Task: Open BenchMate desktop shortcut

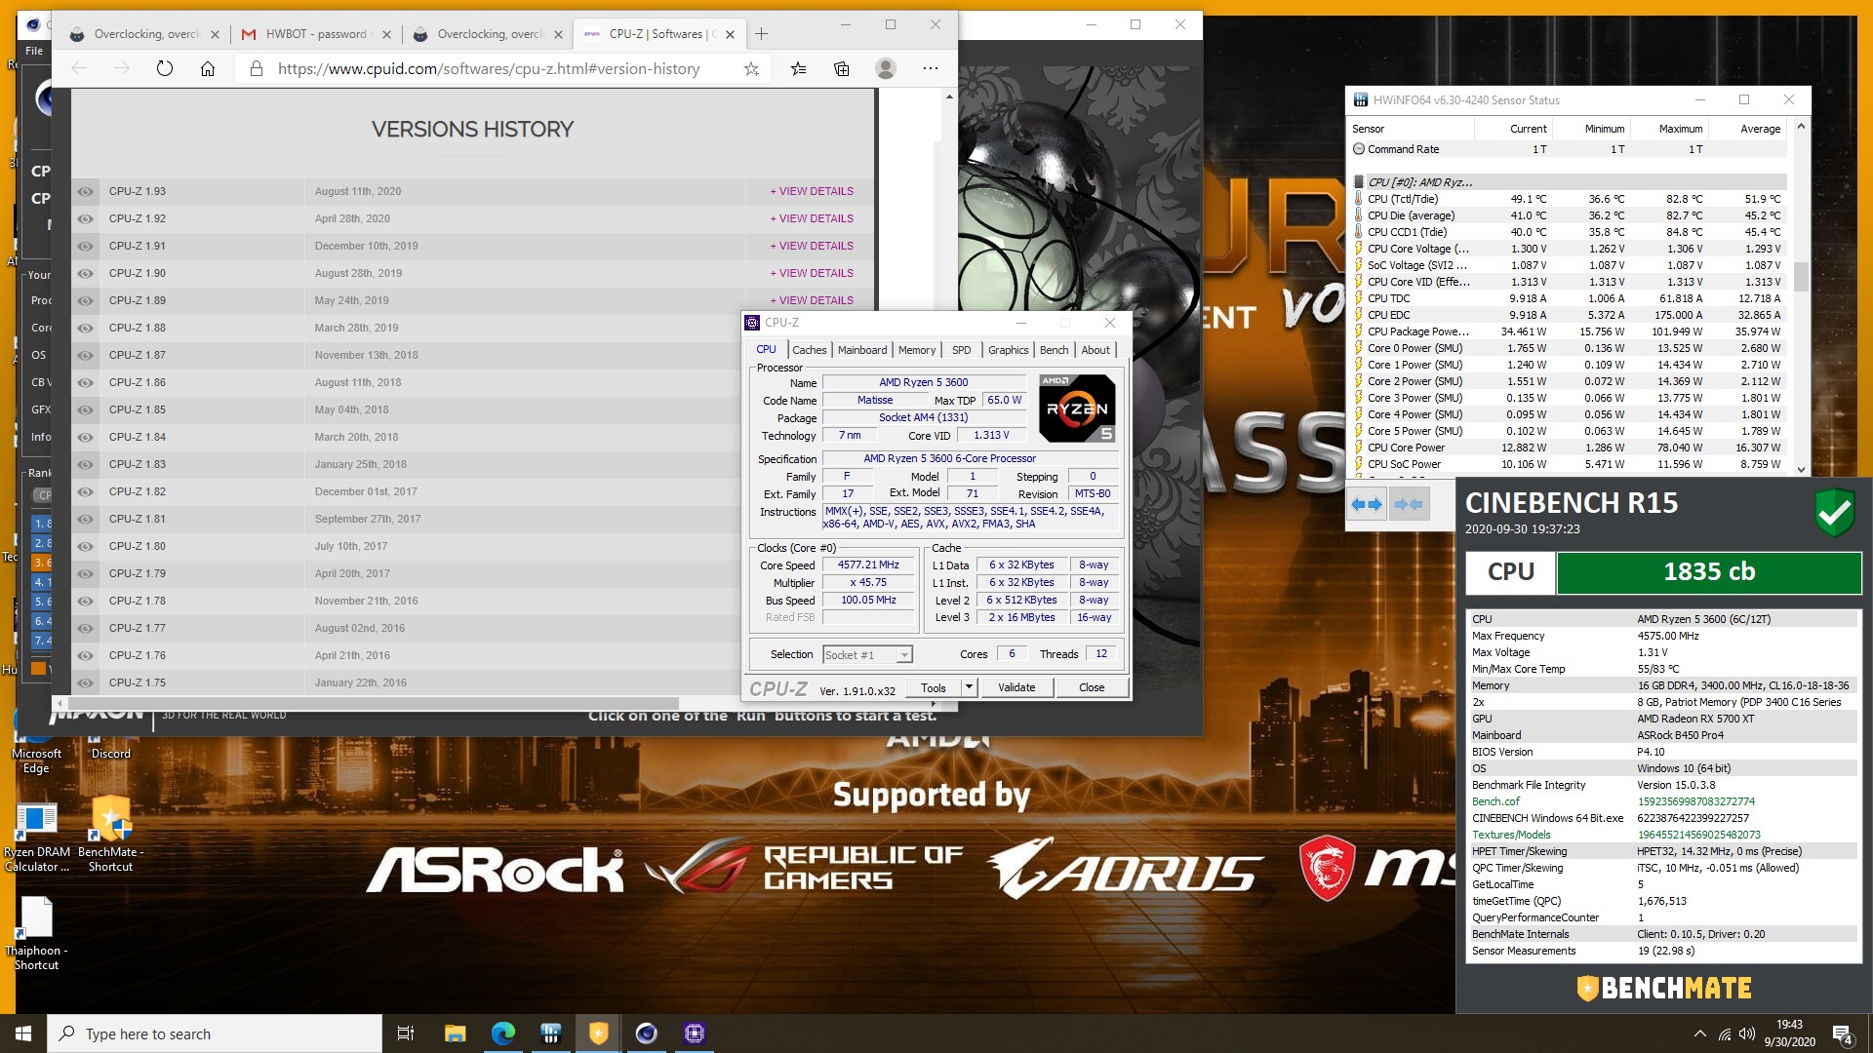Action: click(111, 835)
